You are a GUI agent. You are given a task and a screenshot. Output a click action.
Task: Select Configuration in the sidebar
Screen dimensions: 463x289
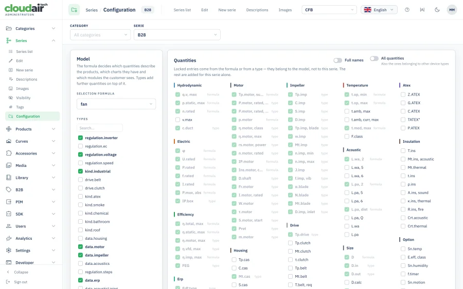pos(32,116)
